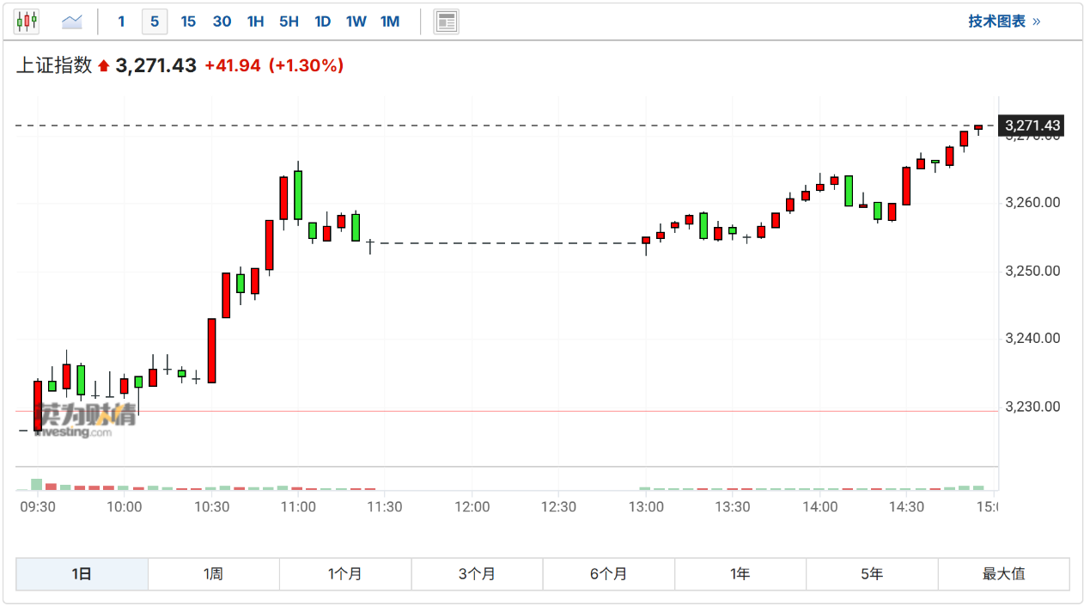This screenshot has width=1090, height=612.
Task: Open the 技术图表 technical chart link
Action: click(x=1004, y=21)
